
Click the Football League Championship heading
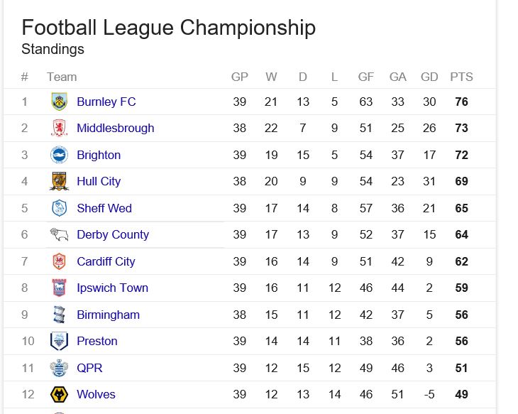168,28
